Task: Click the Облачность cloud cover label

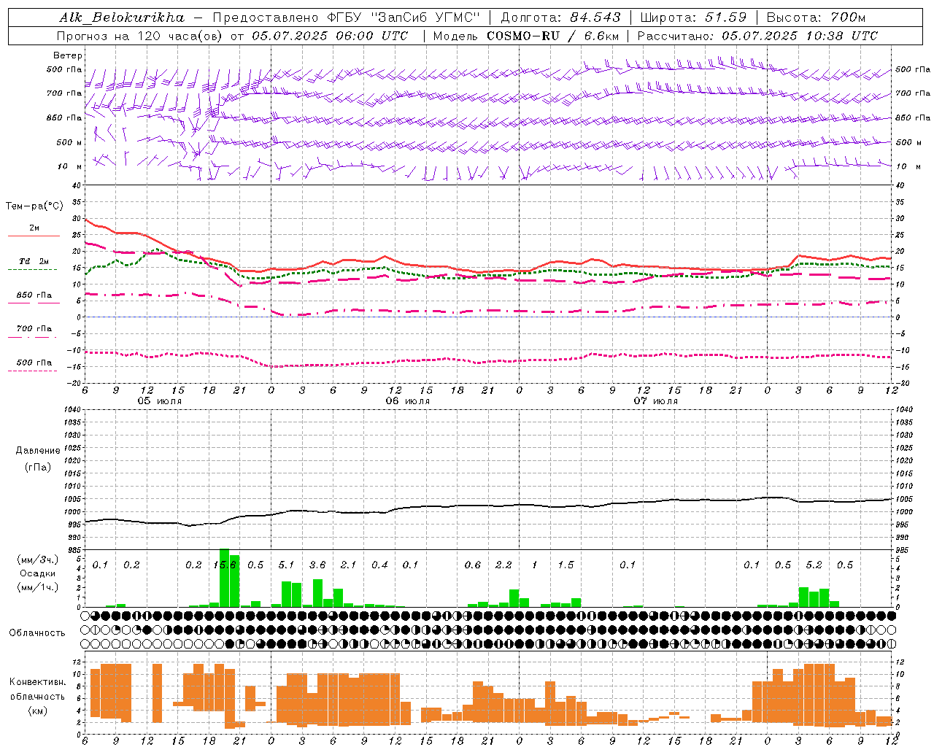Action: [x=37, y=632]
